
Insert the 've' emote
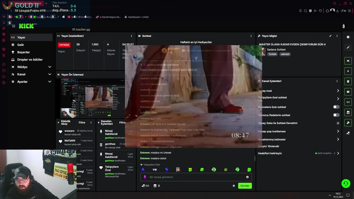coord(155,170)
